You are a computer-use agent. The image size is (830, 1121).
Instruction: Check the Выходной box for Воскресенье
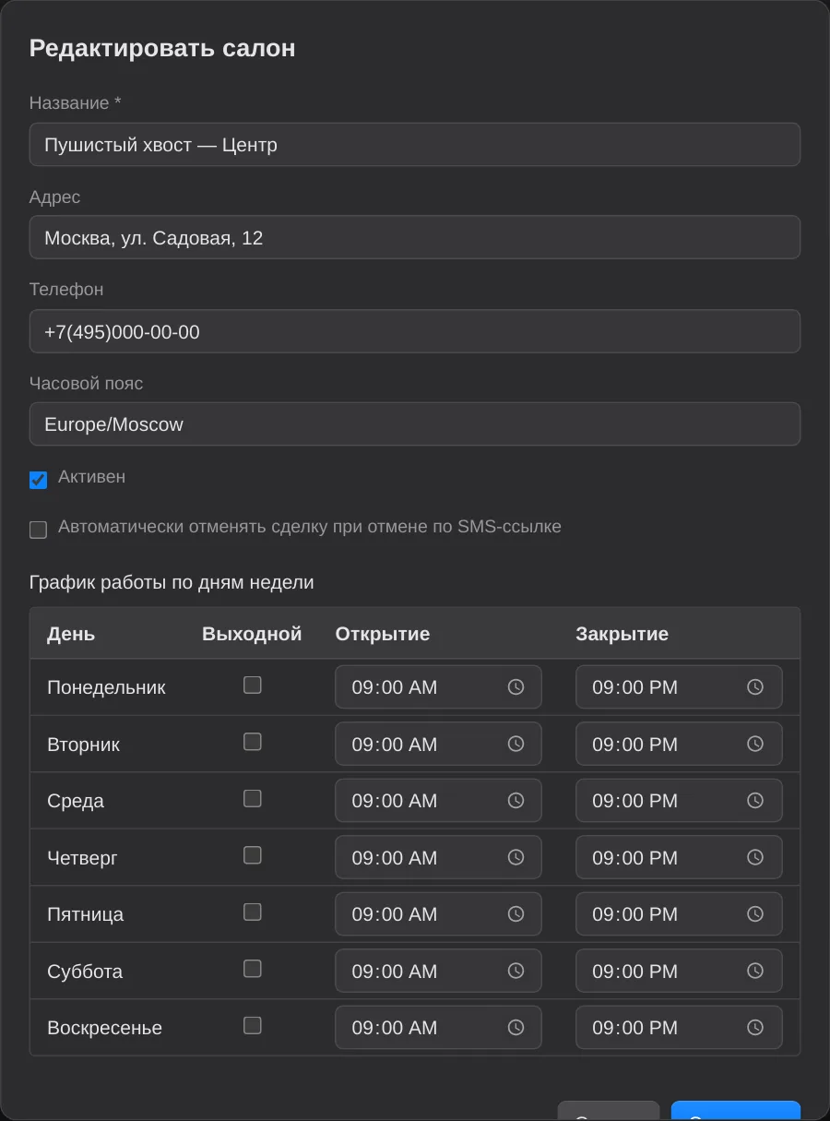[x=252, y=1025]
